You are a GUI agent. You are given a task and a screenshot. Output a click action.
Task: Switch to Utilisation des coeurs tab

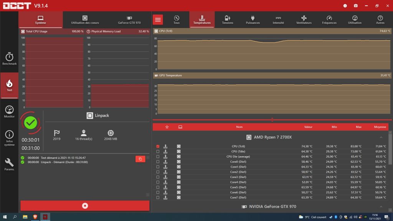[85, 19]
